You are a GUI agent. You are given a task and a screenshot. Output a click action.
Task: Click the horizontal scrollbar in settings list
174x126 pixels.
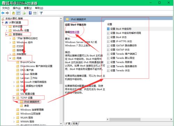point(125,119)
